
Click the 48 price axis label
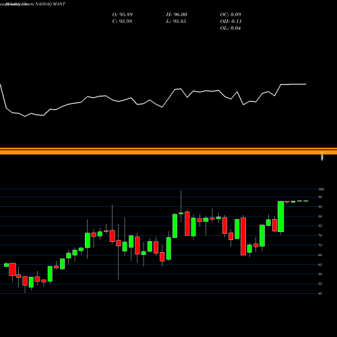(320, 294)
